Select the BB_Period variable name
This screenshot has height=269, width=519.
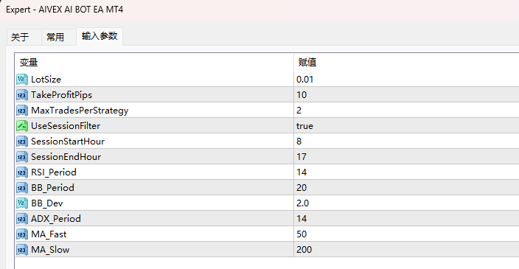(52, 188)
